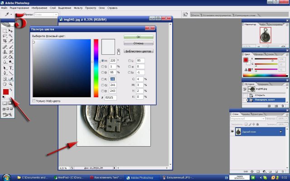
Task: Open the Windows Start button
Action: click(x=7, y=178)
